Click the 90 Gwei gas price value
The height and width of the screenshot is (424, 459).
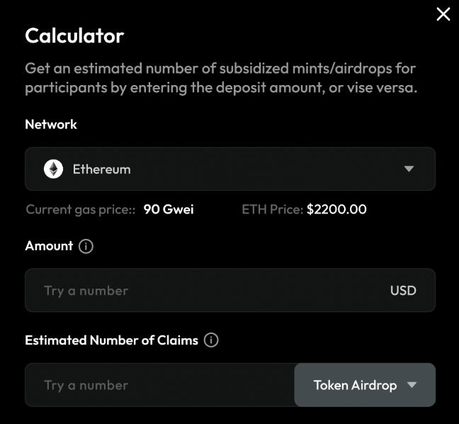(169, 210)
